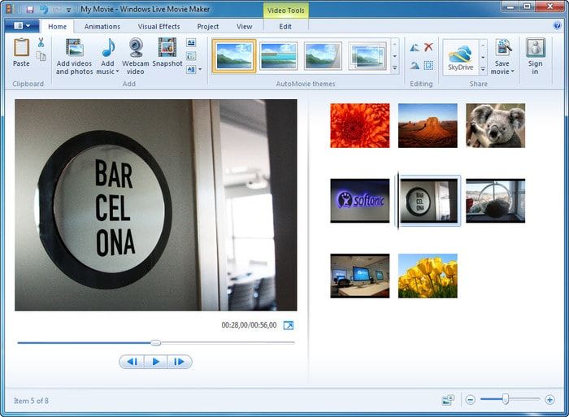Viewport: 569px width, 417px height.
Task: Click AutoMovie themes gallery down arrow
Action: tap(395, 56)
